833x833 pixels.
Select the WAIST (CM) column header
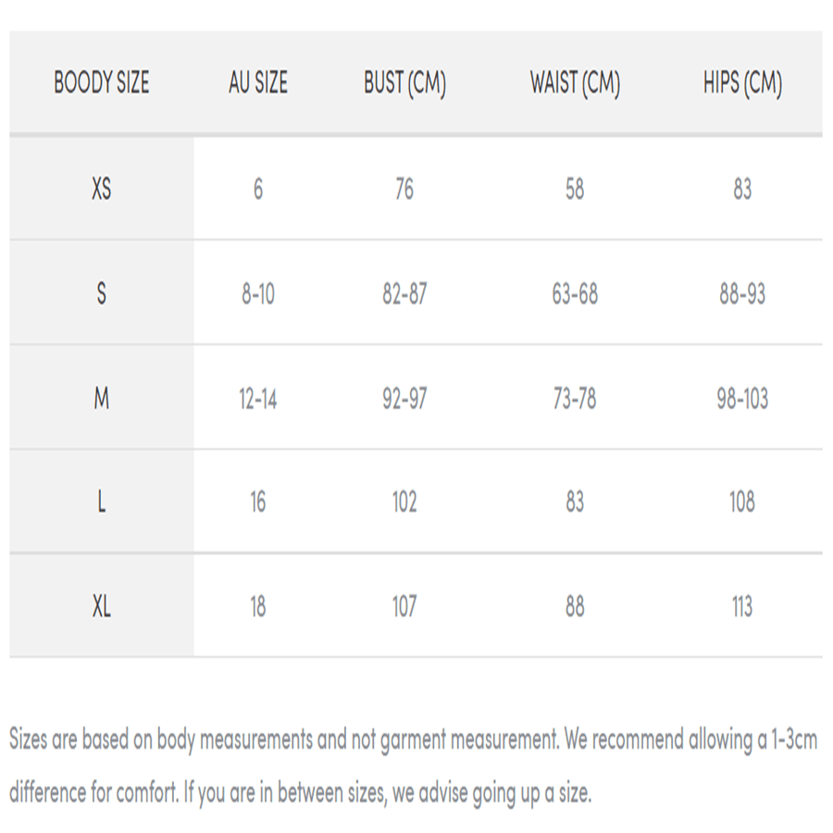(575, 83)
